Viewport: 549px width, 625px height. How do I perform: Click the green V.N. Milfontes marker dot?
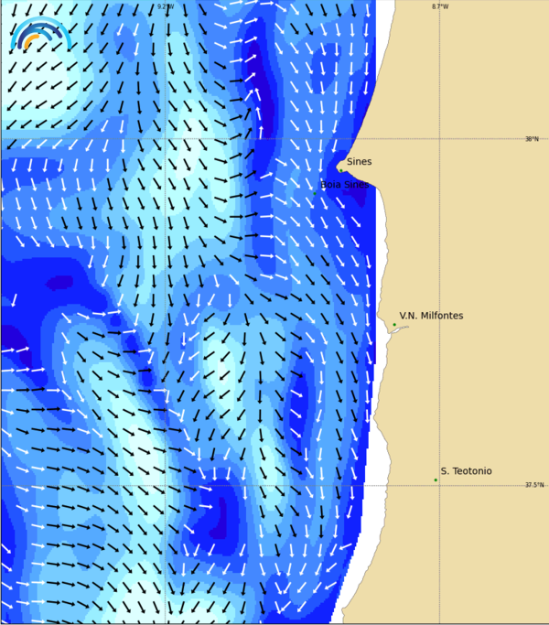[394, 324]
